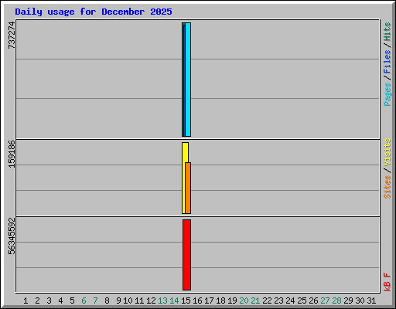Viewport: 396px width, 309px height.
Task: Click the 'Daily usage for December 2025' title
Action: click(x=94, y=12)
